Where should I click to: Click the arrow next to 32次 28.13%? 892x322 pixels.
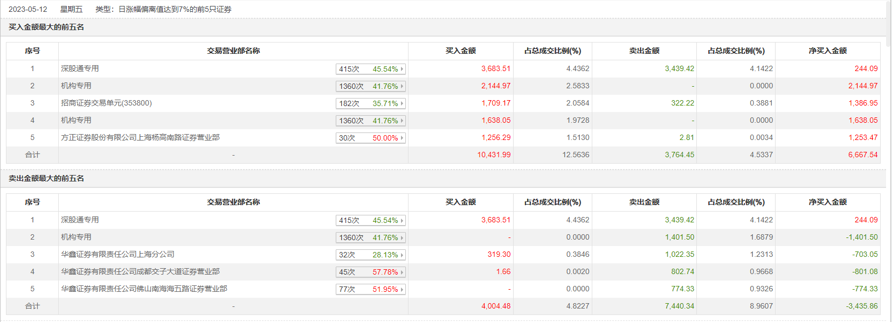tap(402, 255)
